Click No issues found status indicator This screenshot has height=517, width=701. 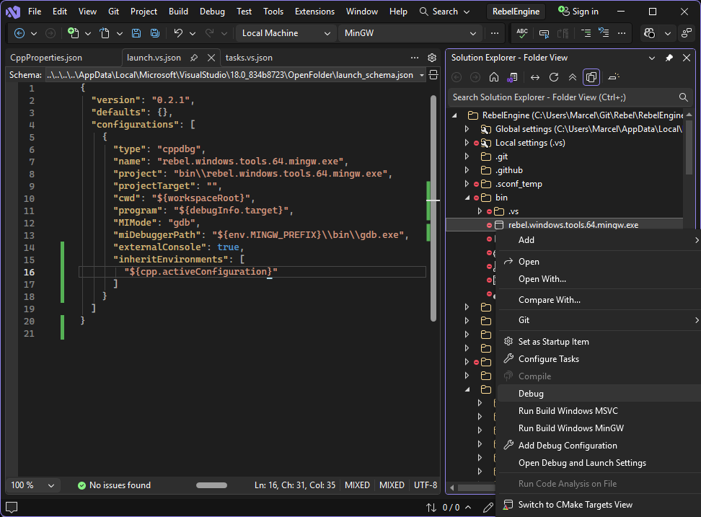(114, 485)
